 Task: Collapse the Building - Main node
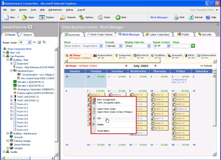8,60
